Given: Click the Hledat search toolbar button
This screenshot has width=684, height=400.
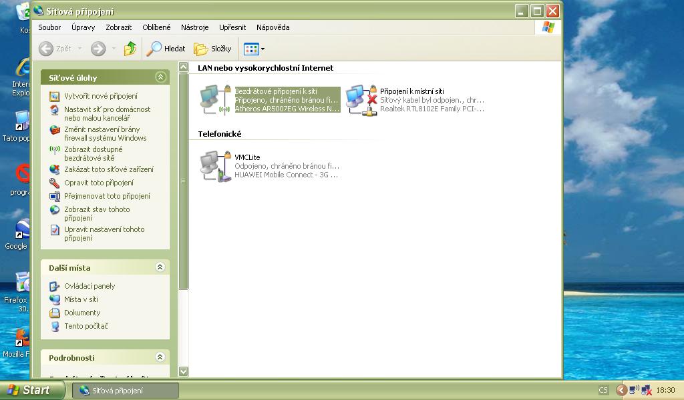Looking at the screenshot, I should point(166,49).
